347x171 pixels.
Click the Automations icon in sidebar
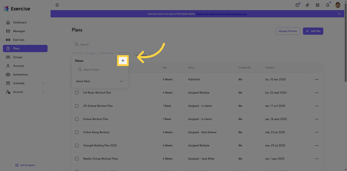[8, 74]
